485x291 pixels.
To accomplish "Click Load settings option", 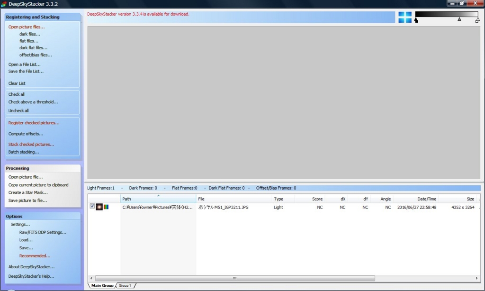I will pos(26,240).
